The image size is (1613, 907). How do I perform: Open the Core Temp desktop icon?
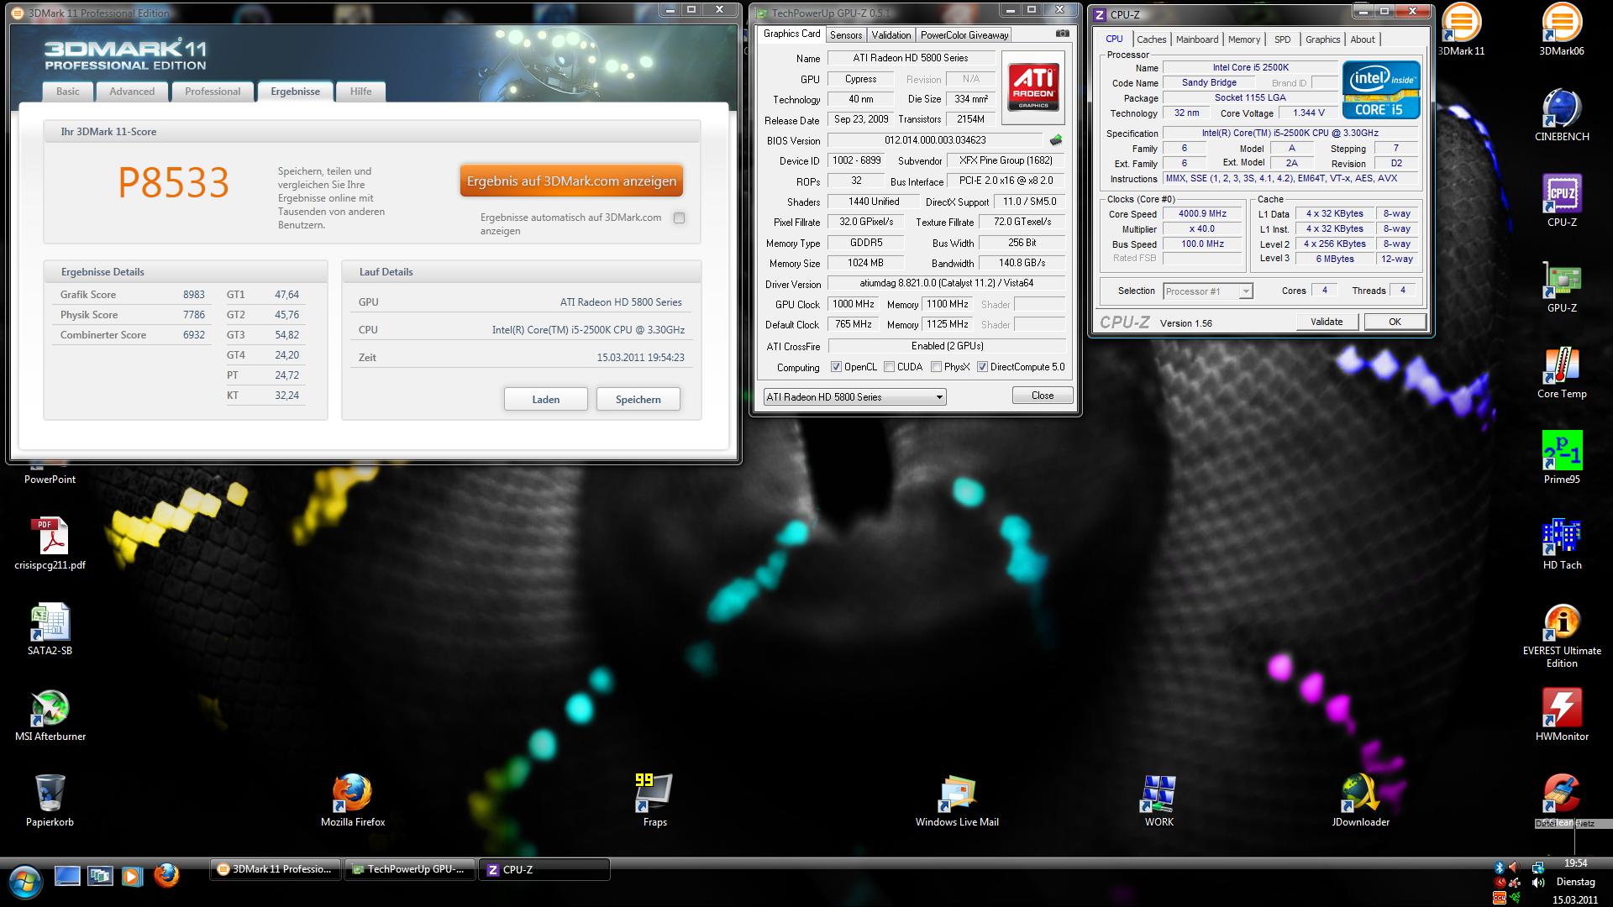(1561, 367)
